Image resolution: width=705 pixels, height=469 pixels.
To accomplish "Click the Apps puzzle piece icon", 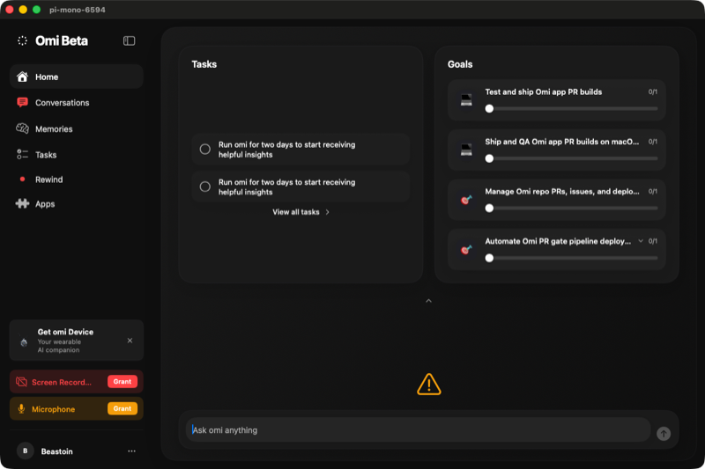I will pyautogui.click(x=22, y=203).
